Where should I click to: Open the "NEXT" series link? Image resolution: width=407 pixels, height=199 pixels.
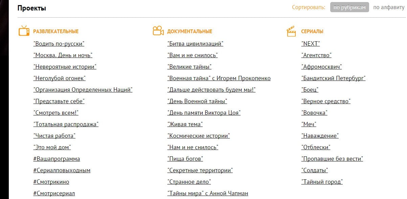[x=310, y=44]
